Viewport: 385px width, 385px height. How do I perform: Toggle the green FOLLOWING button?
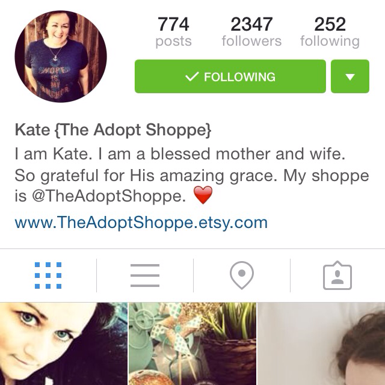(230, 76)
